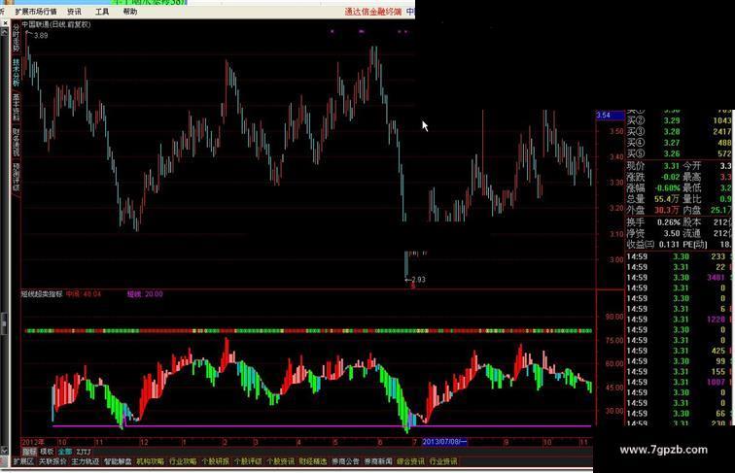Open the 工具 menu
The image size is (735, 473).
[x=102, y=12]
